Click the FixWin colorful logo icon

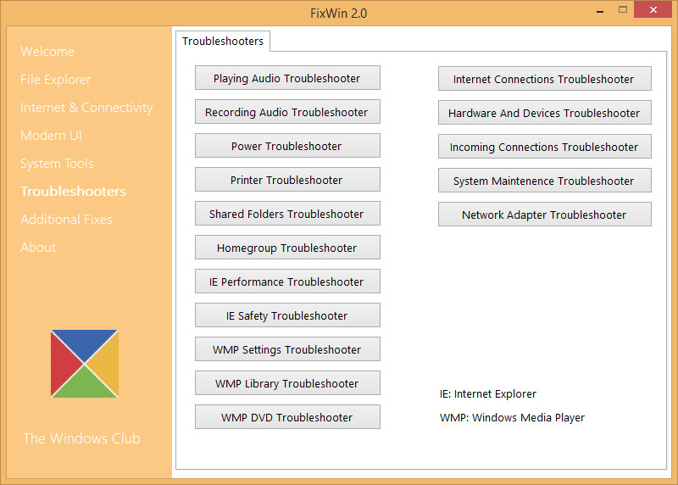coord(84,364)
